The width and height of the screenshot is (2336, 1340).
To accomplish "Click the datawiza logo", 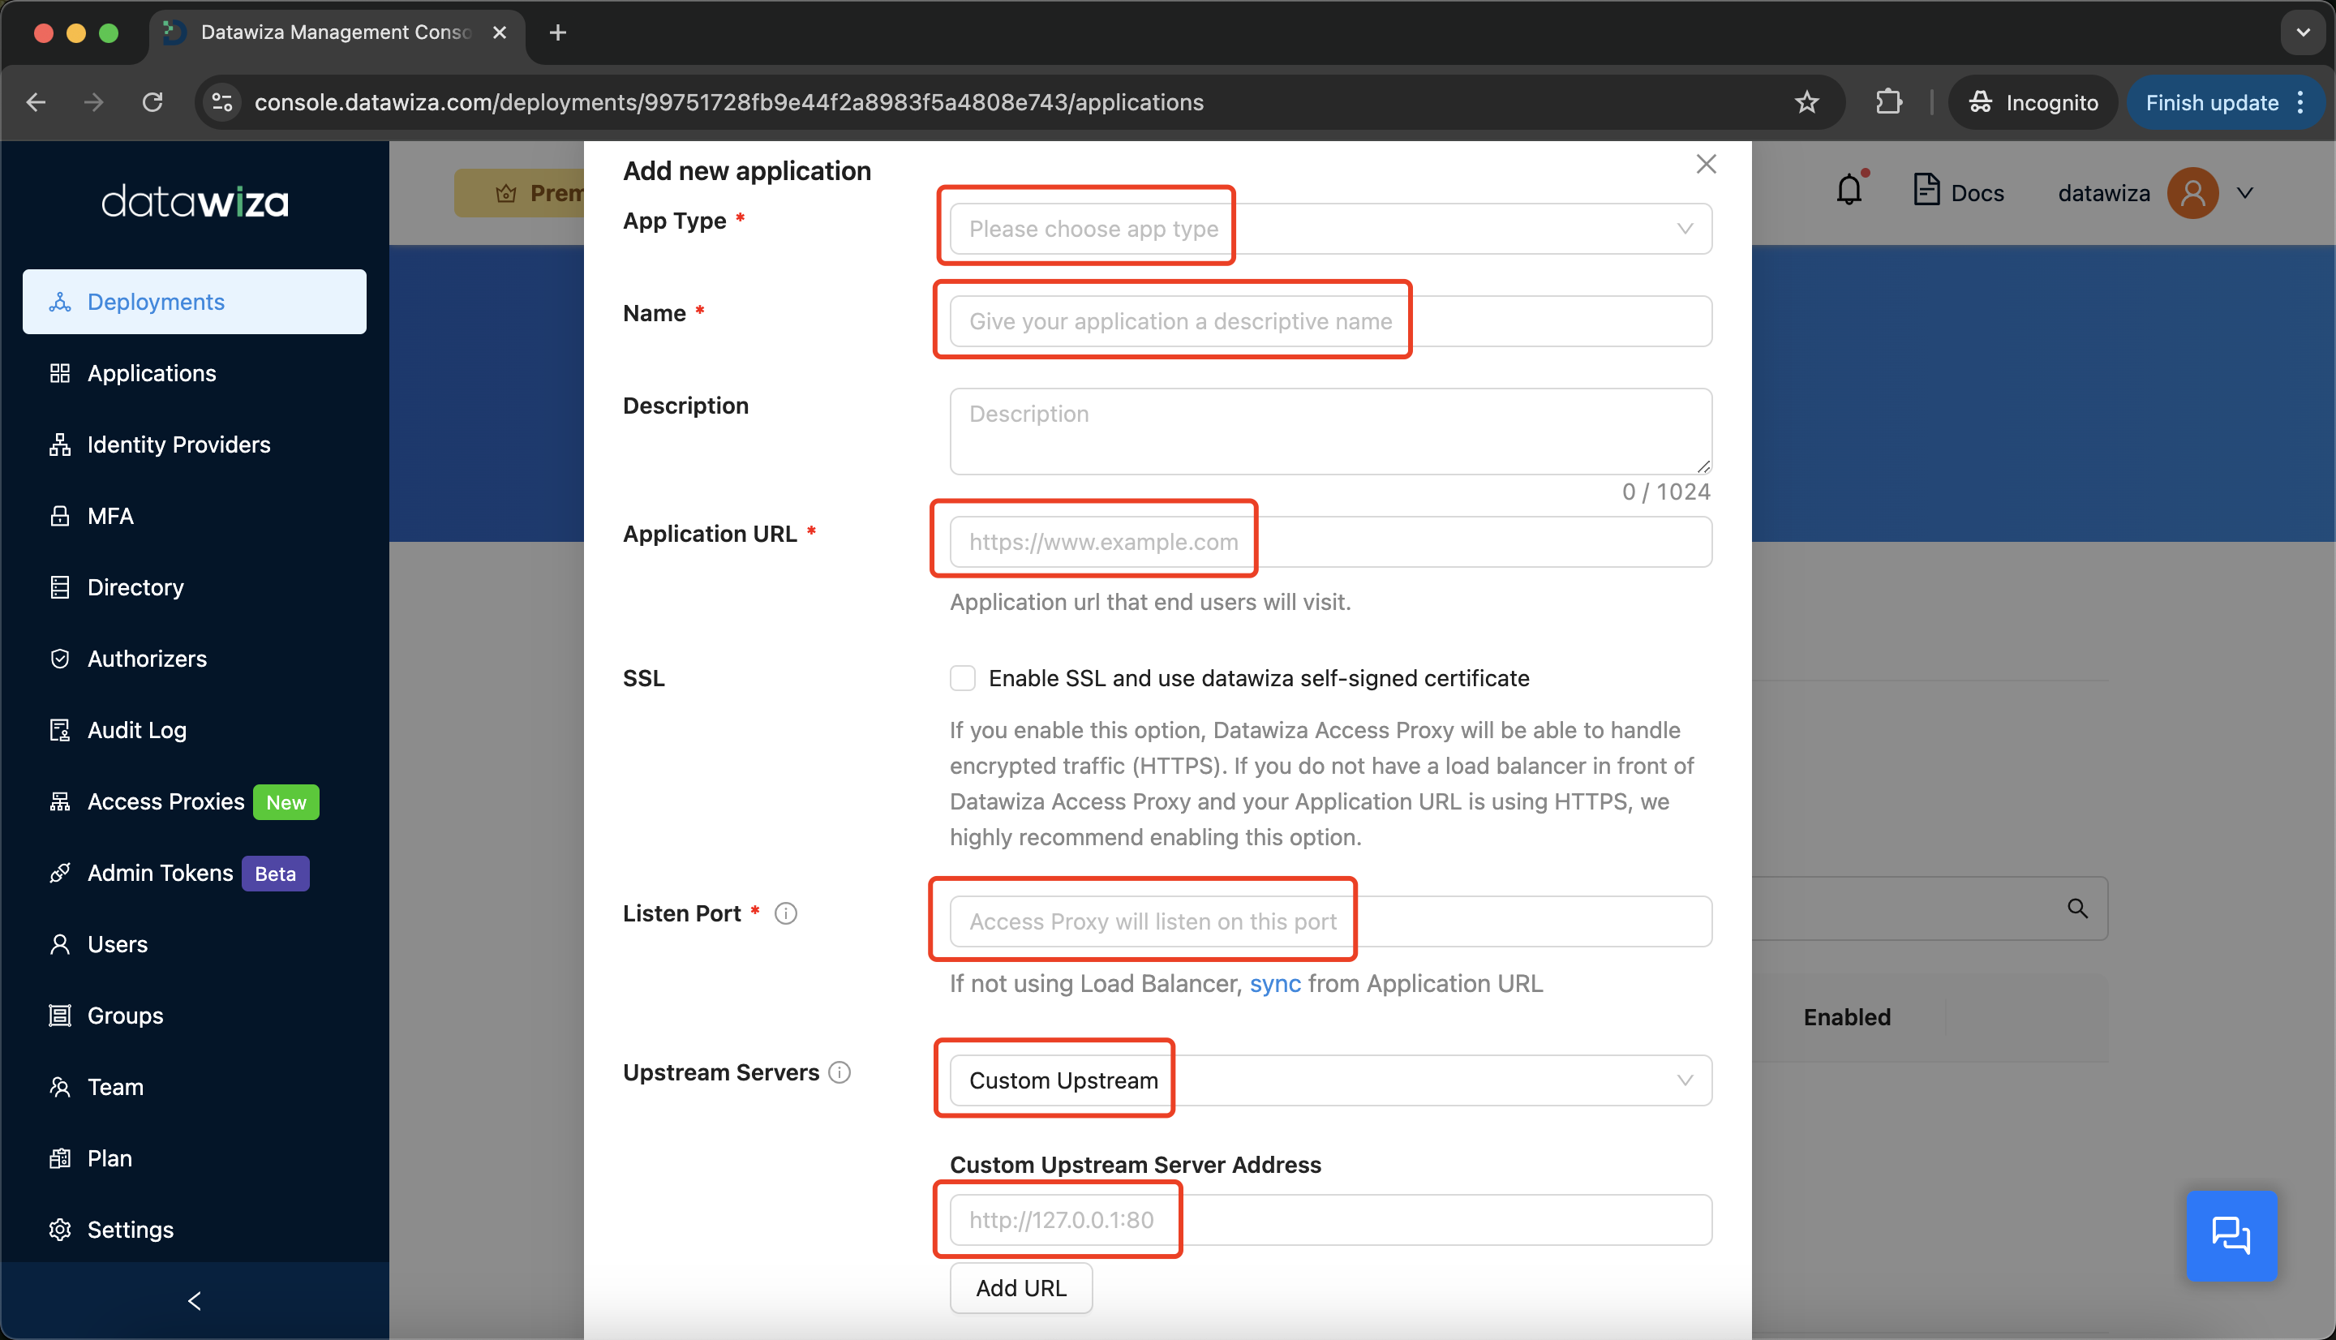I will tap(194, 200).
